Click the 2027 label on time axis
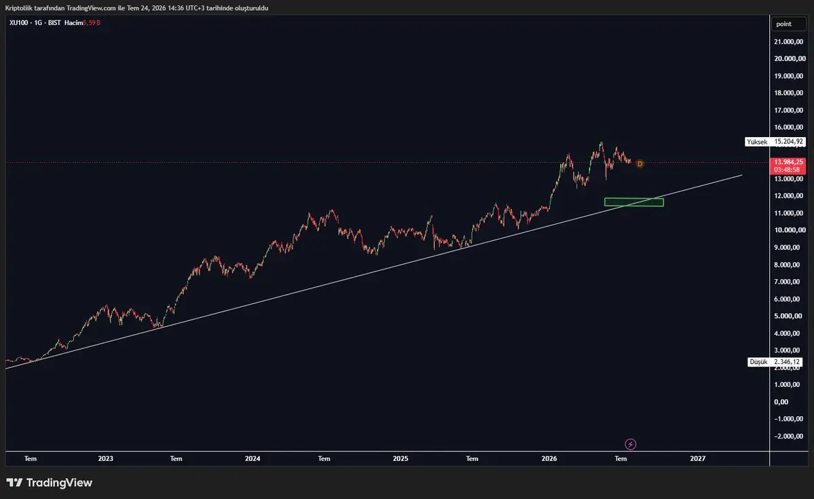The image size is (814, 499). tap(697, 459)
